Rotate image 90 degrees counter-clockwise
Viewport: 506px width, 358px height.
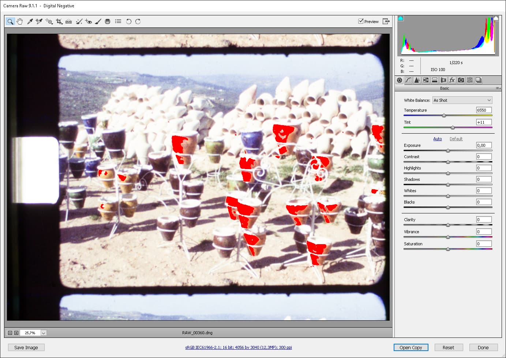click(x=128, y=22)
